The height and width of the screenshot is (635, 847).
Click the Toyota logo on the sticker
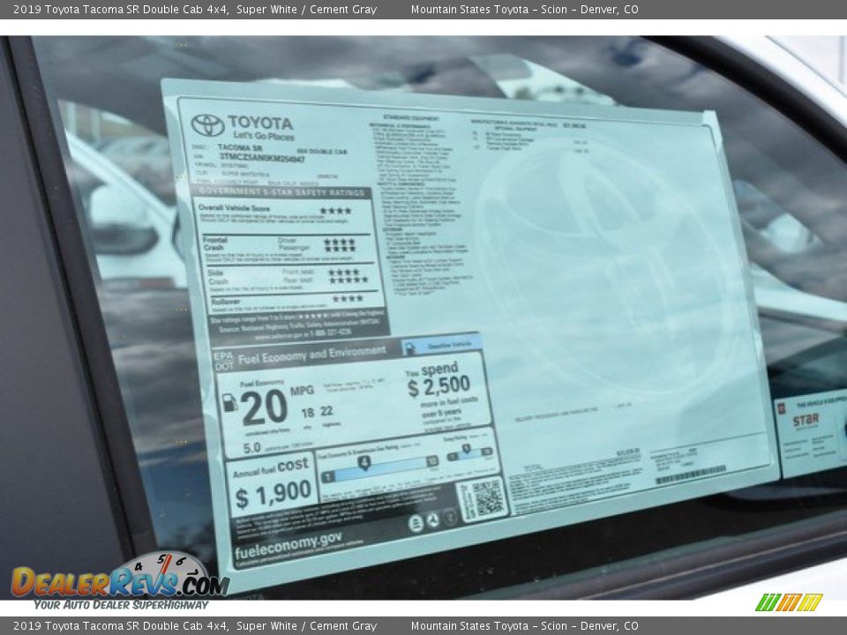pyautogui.click(x=207, y=125)
